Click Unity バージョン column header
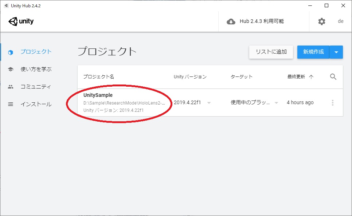 (x=190, y=77)
